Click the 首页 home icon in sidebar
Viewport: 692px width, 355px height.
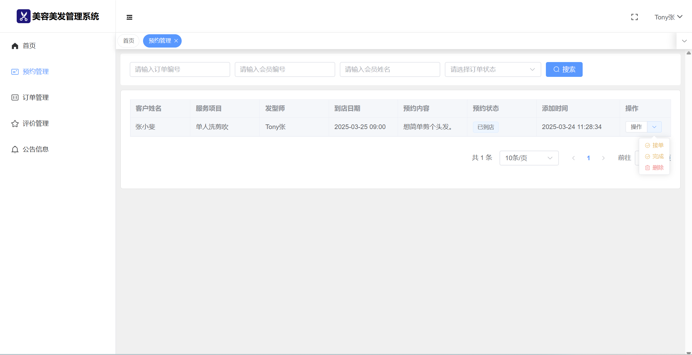(15, 46)
